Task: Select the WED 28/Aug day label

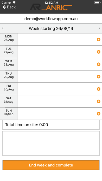Action: pos(9,63)
